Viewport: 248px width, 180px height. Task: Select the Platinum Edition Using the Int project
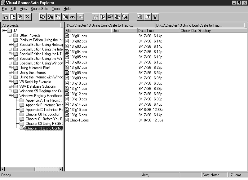(41, 40)
